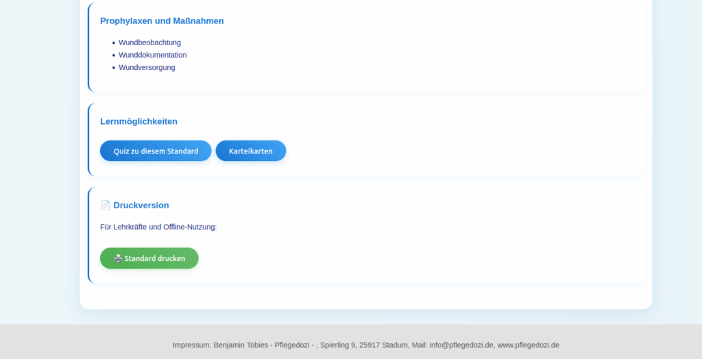The width and height of the screenshot is (702, 359).
Task: Click the Prophylaxen und Maßnahmen heading
Action: point(162,21)
